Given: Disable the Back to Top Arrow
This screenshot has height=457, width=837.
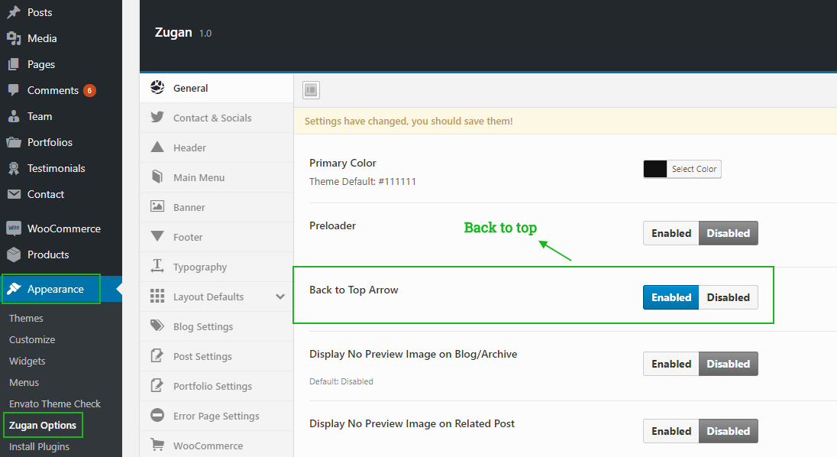Looking at the screenshot, I should (728, 297).
